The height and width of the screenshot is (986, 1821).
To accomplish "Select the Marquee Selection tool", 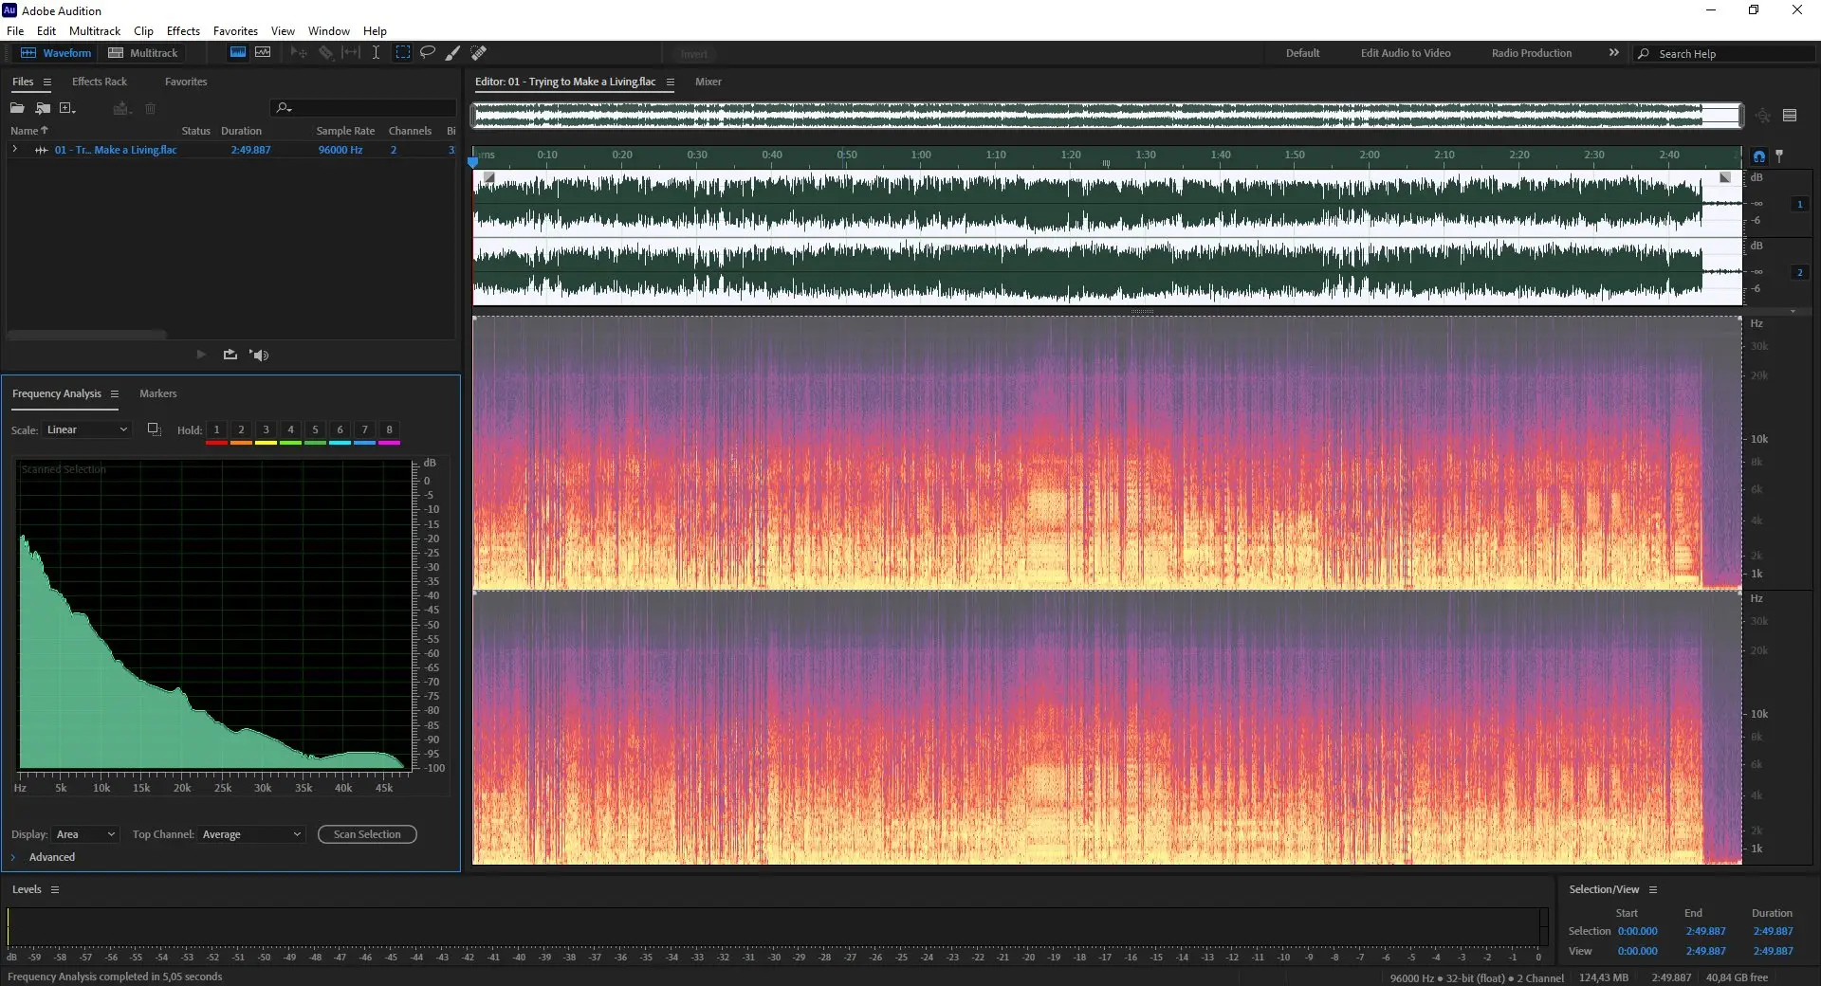I will [x=403, y=53].
